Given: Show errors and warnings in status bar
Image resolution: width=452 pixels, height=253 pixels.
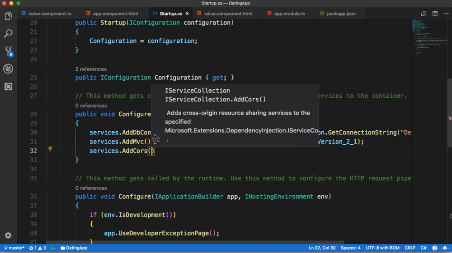Looking at the screenshot, I should coord(38,248).
